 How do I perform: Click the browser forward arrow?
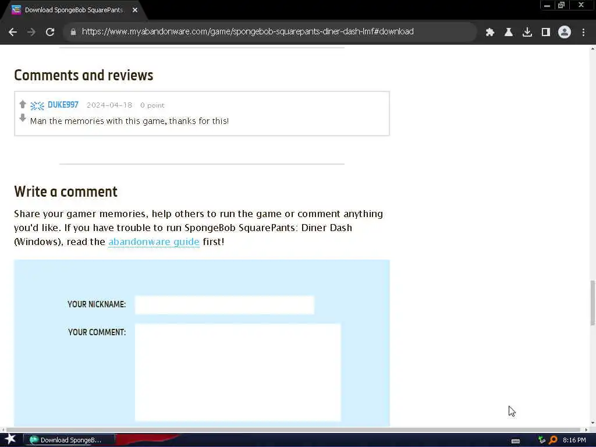[31, 32]
